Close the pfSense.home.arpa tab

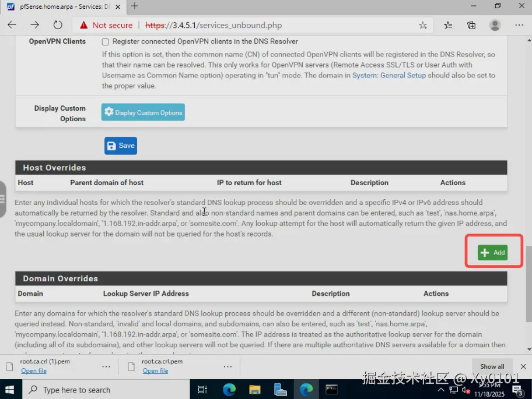[118, 6]
